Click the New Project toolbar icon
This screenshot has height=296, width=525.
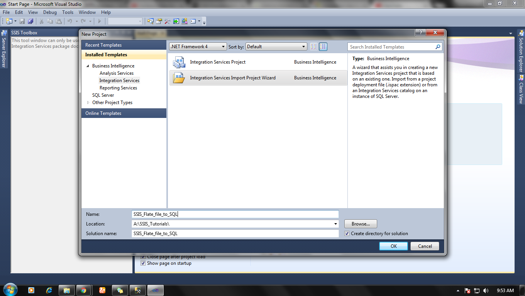[x=9, y=21]
